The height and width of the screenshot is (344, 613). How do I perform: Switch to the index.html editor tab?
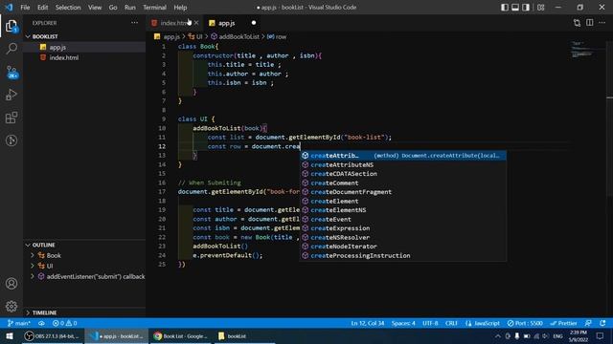pyautogui.click(x=174, y=23)
